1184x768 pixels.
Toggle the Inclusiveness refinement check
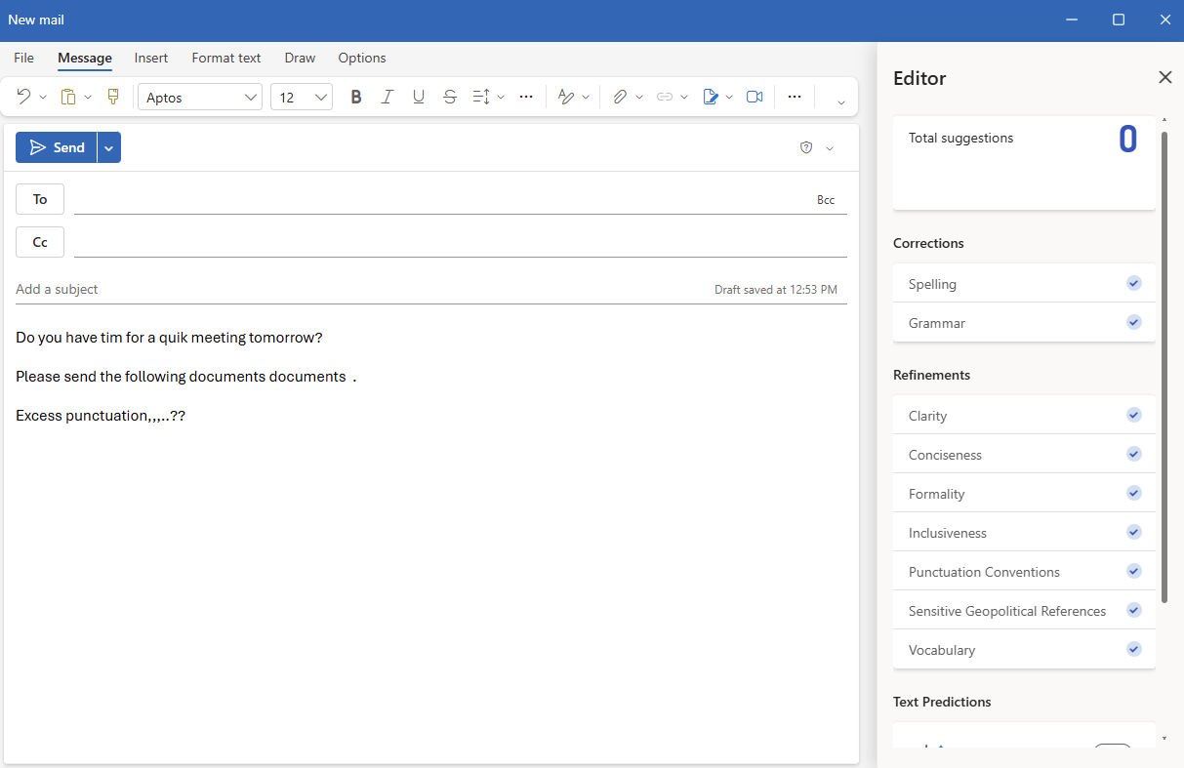click(x=1133, y=532)
